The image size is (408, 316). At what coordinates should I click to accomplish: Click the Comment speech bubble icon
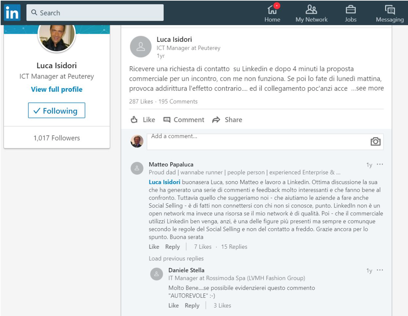point(167,120)
